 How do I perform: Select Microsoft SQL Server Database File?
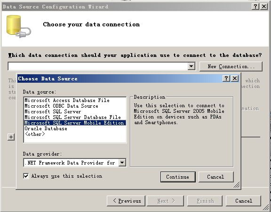tap(72, 117)
